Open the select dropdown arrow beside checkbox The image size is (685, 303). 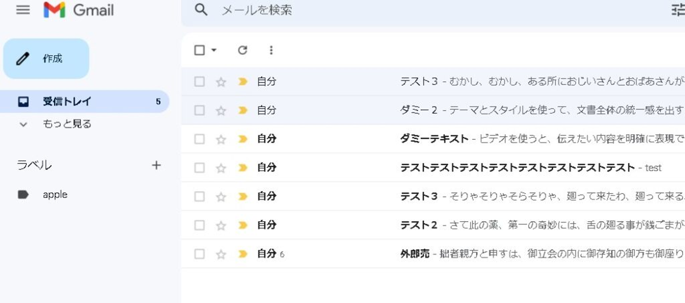[x=214, y=50]
